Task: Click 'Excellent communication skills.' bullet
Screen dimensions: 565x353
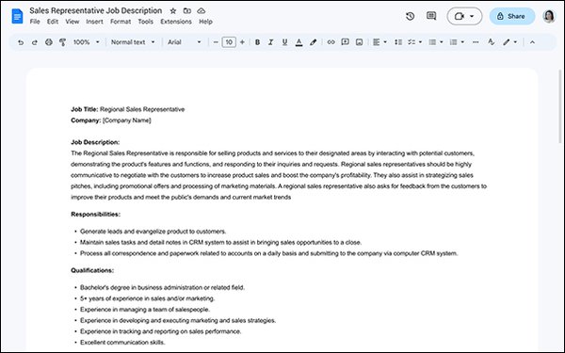Action: pyautogui.click(x=122, y=343)
